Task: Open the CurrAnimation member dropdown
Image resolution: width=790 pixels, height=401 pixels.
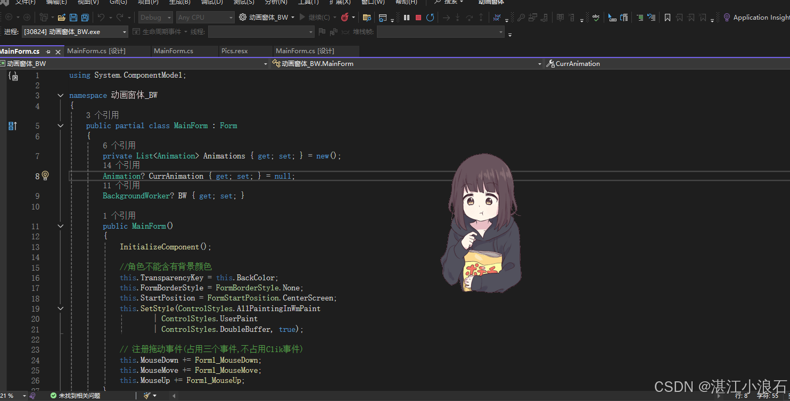Action: pos(668,63)
